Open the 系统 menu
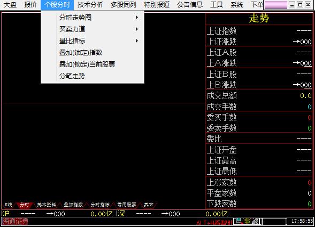Screen dimensions: 315x227 pos(237,5)
